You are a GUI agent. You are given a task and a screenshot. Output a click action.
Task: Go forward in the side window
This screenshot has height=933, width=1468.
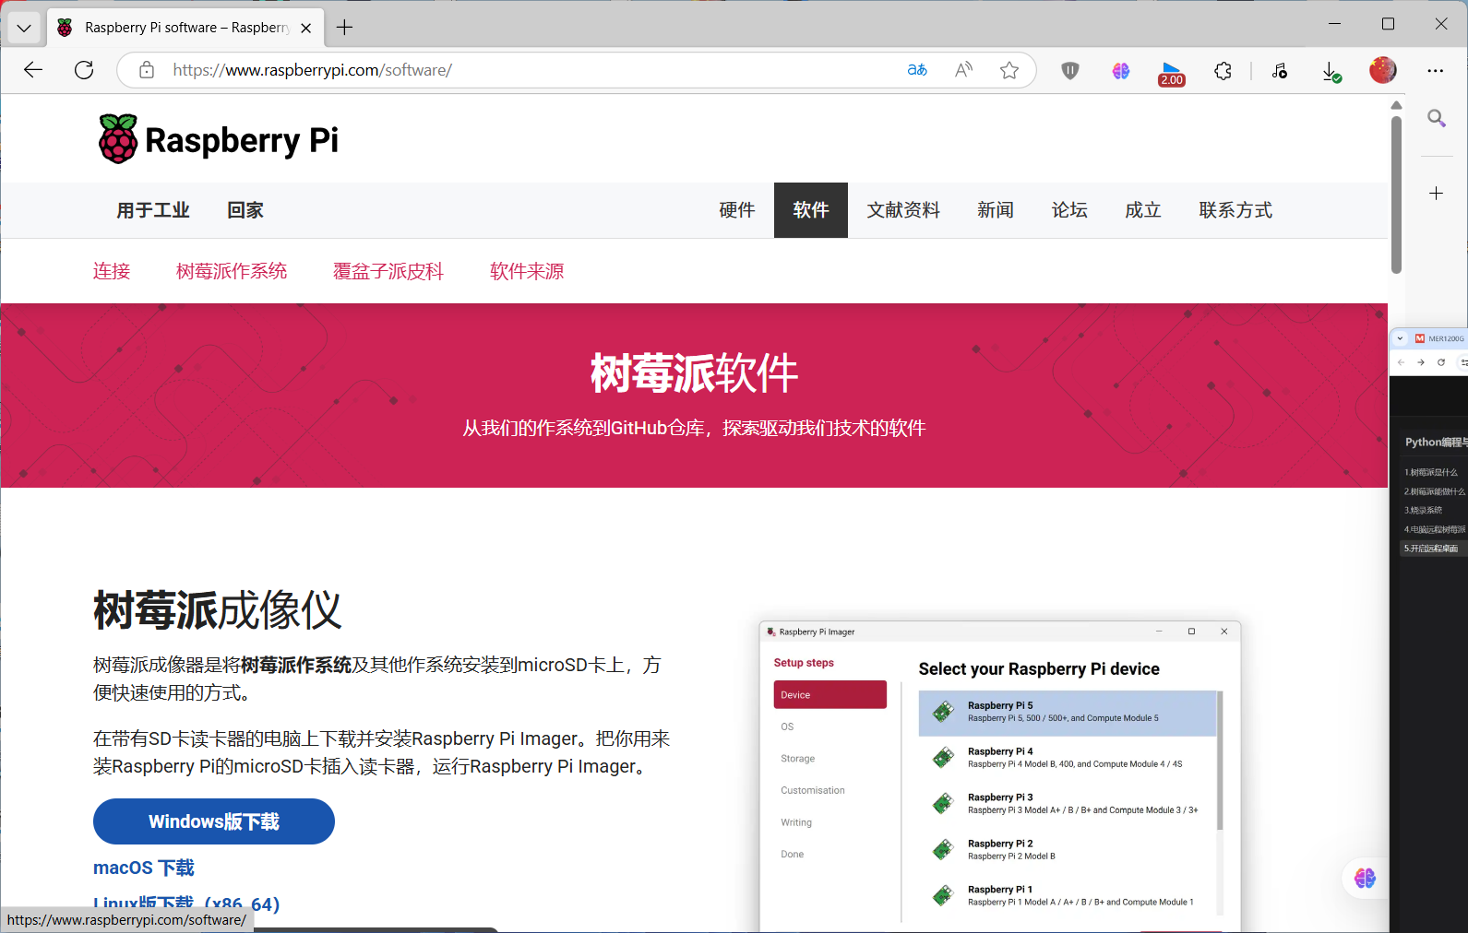coord(1421,362)
